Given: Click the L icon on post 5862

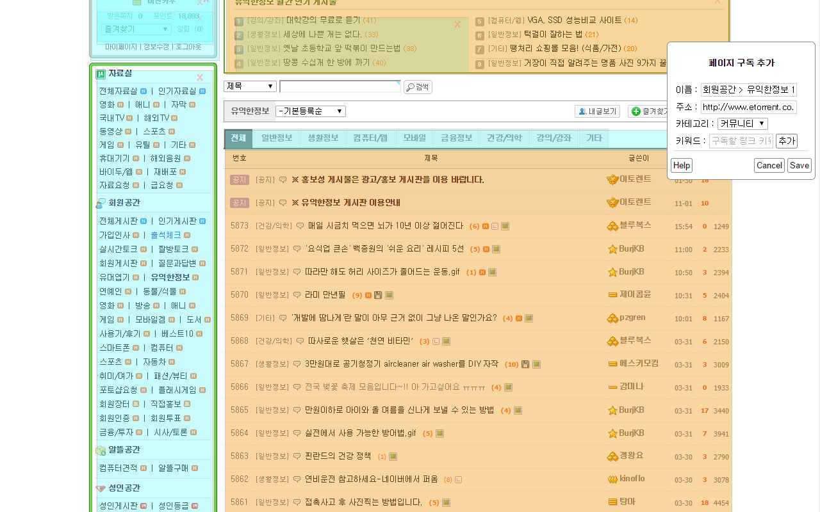Looking at the screenshot, I should point(459,479).
